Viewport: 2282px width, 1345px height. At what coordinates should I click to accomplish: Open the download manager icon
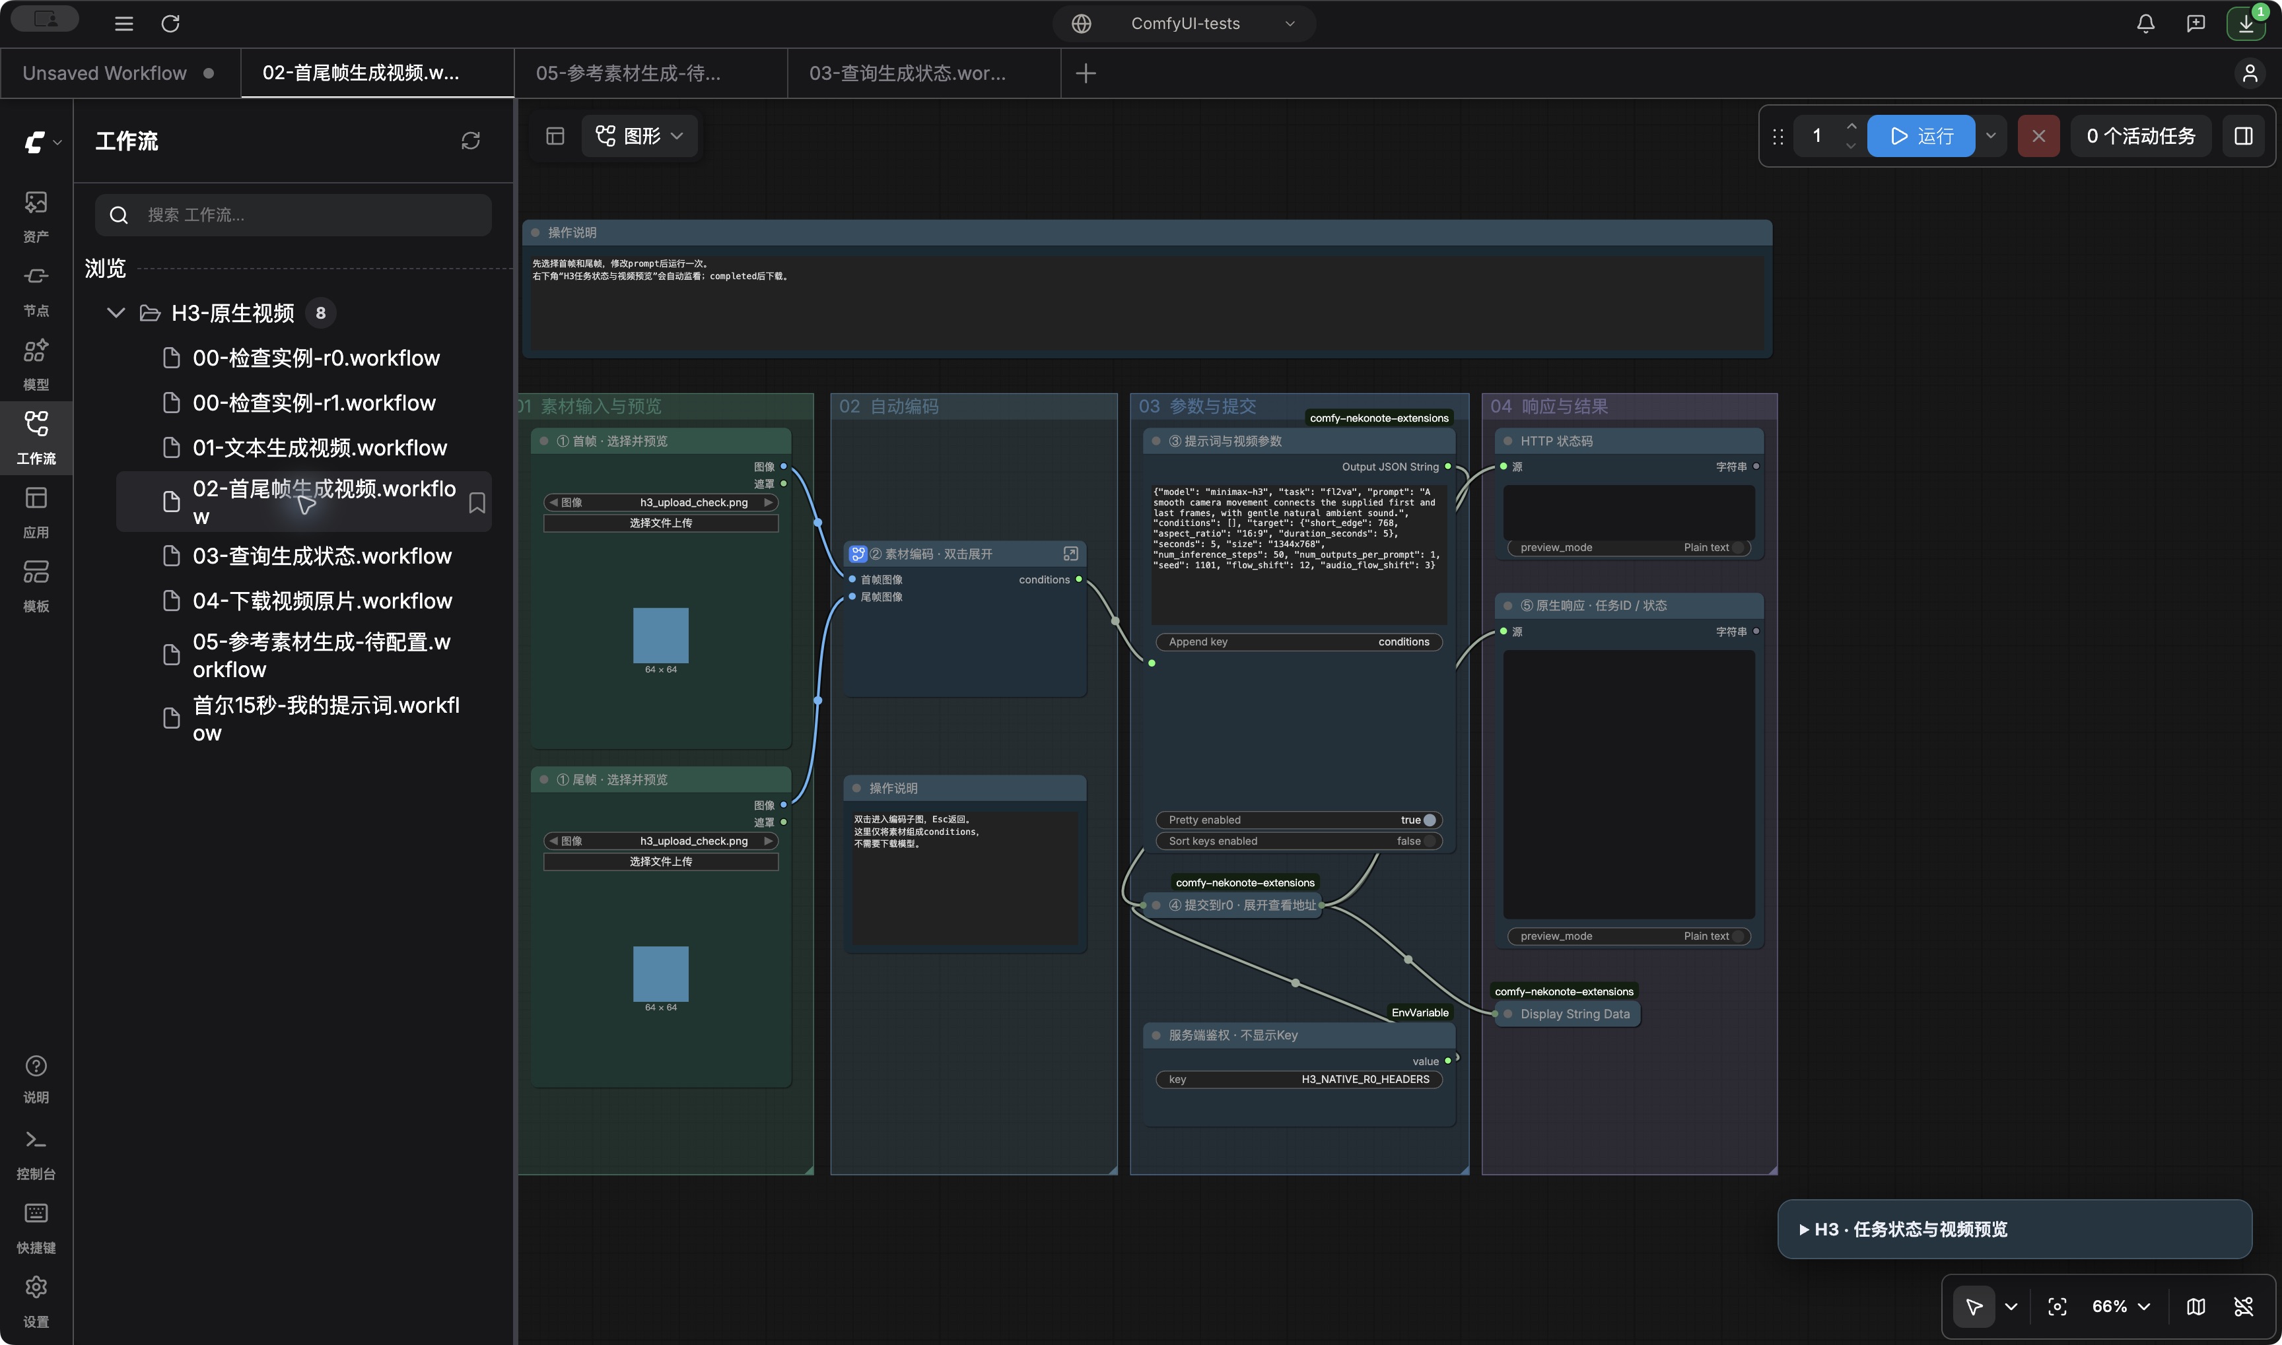[2246, 24]
